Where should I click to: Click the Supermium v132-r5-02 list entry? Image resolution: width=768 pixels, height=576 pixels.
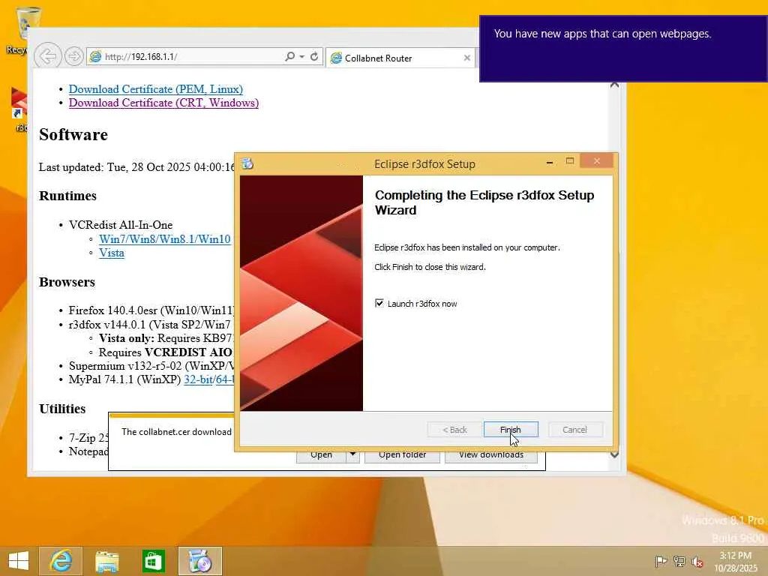(x=151, y=366)
